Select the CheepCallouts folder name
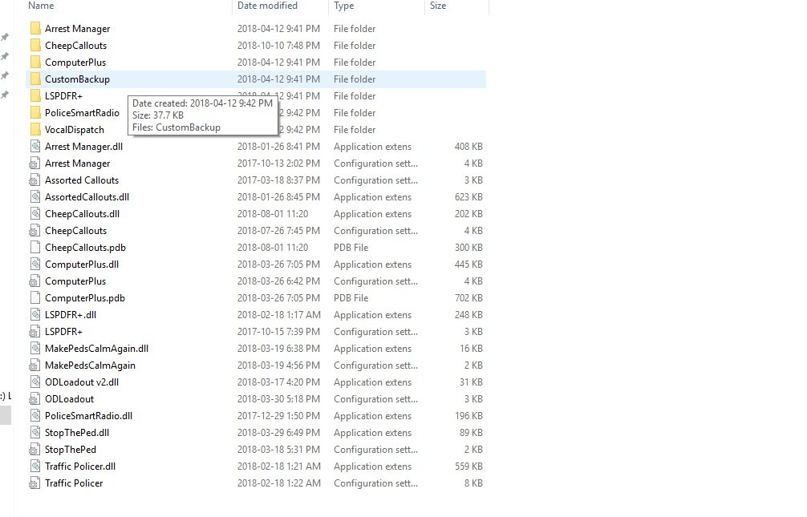 75,45
